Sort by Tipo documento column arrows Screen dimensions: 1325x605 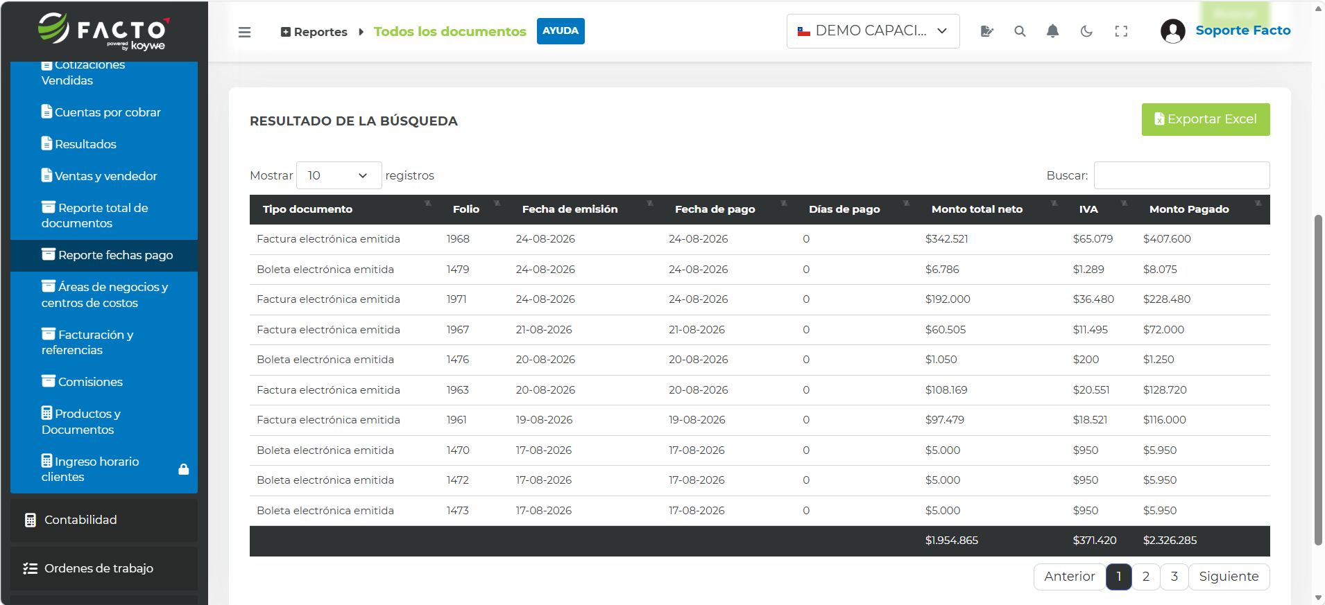(x=427, y=204)
